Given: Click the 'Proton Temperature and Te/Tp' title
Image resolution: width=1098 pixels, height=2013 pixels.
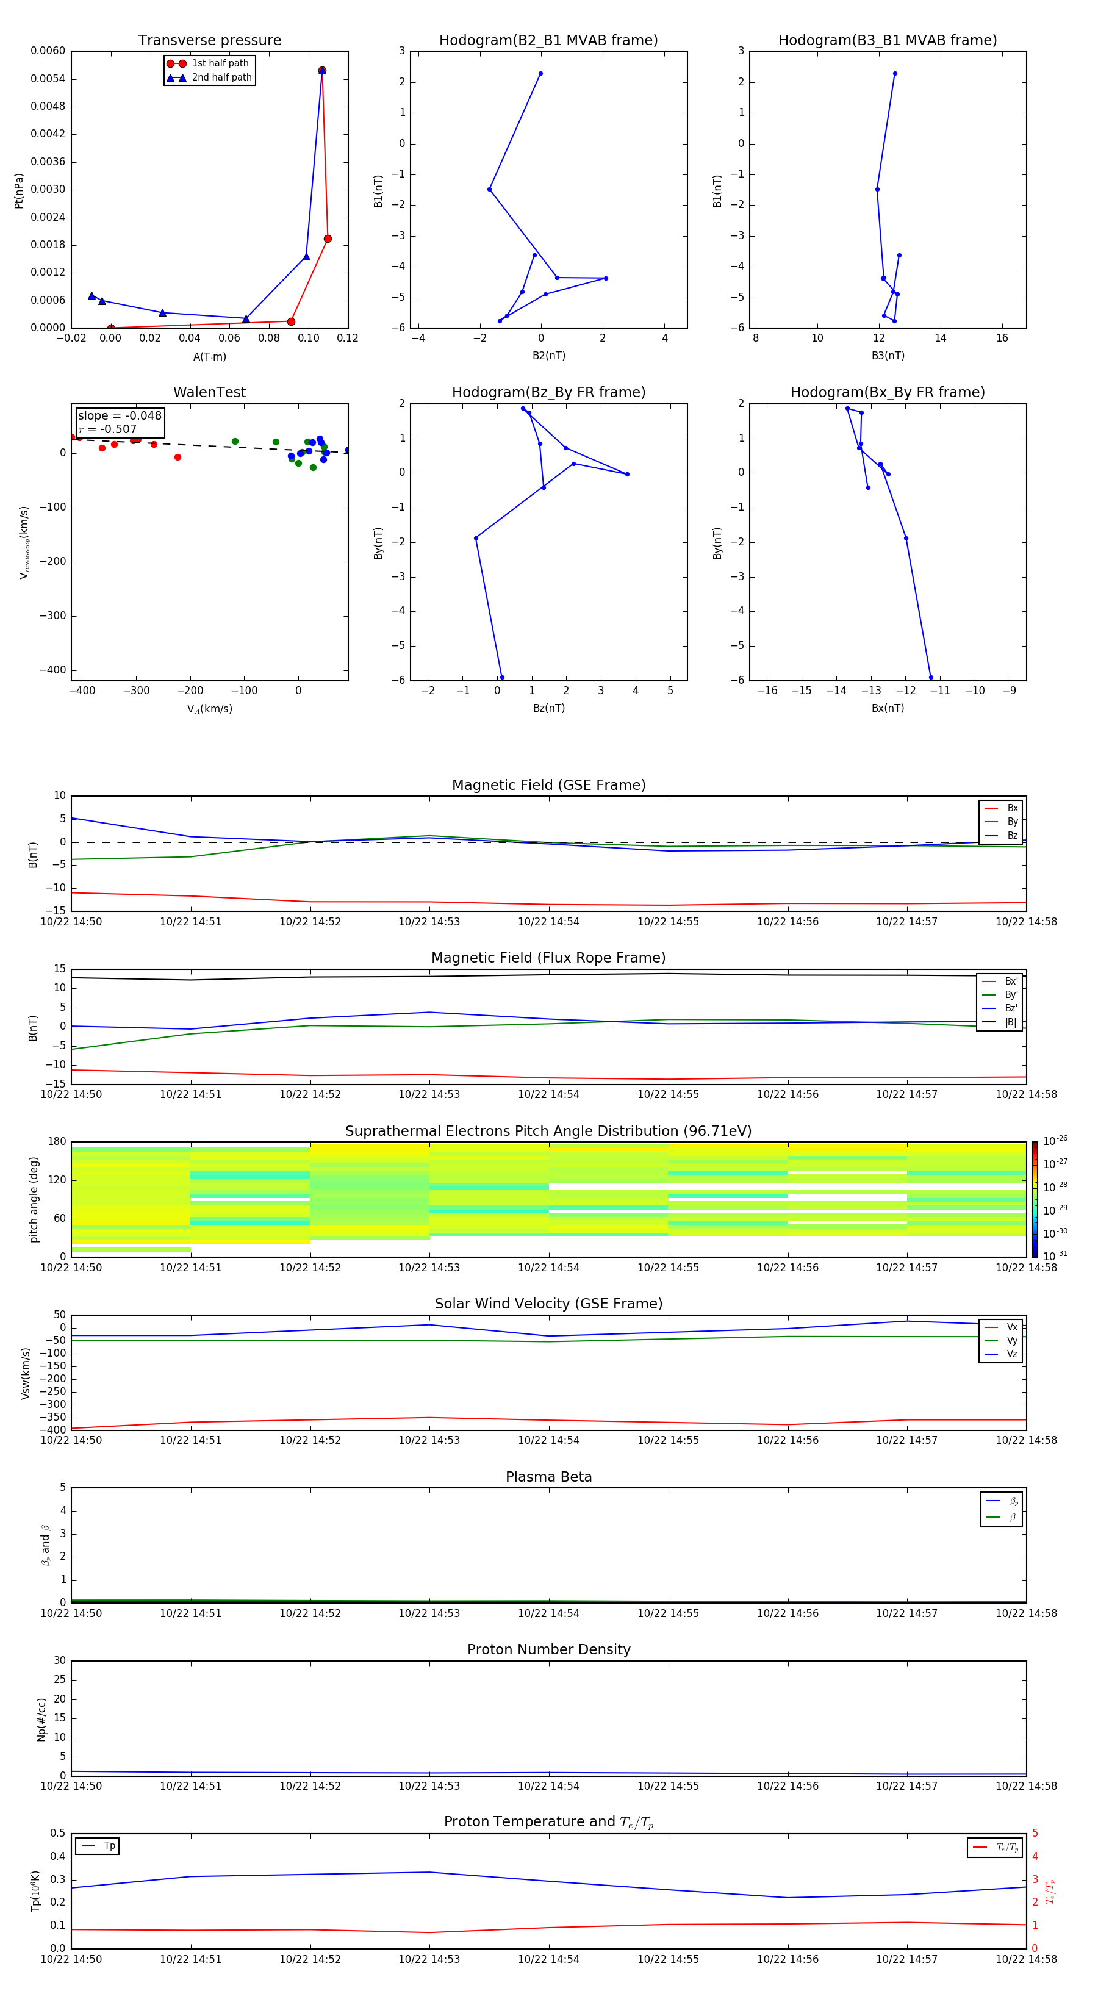Looking at the screenshot, I should click(x=548, y=1822).
